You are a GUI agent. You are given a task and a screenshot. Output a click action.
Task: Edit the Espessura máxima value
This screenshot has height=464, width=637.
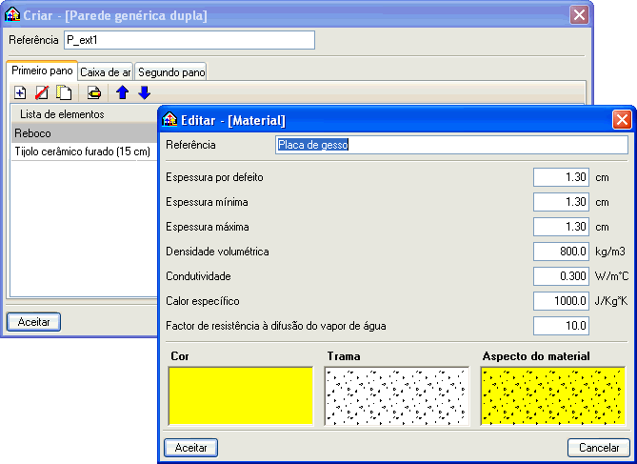click(x=561, y=227)
